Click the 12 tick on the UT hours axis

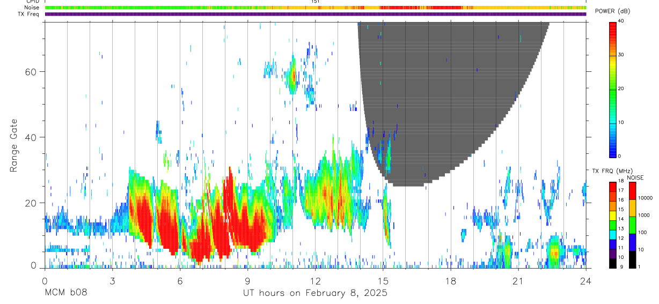(315, 280)
